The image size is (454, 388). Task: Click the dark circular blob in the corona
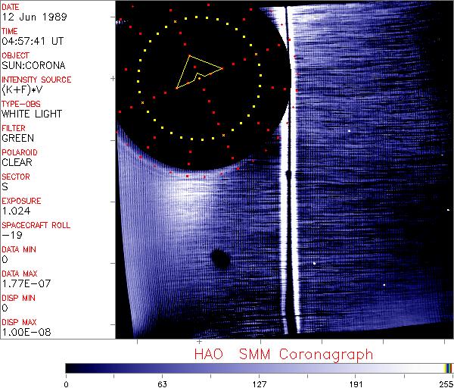[x=220, y=260]
